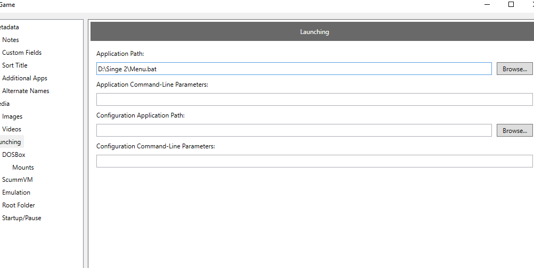Open the Startup/Pause section
The image size is (534, 268).
pos(21,218)
